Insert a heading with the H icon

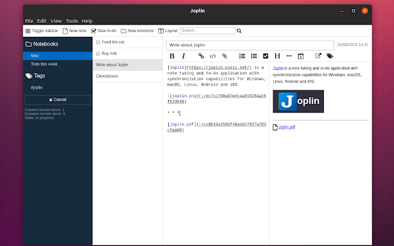277,56
